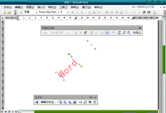
Task: Click character shading A icon
Action: [94, 12]
